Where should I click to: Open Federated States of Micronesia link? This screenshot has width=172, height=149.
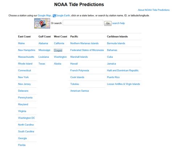click(x=87, y=50)
